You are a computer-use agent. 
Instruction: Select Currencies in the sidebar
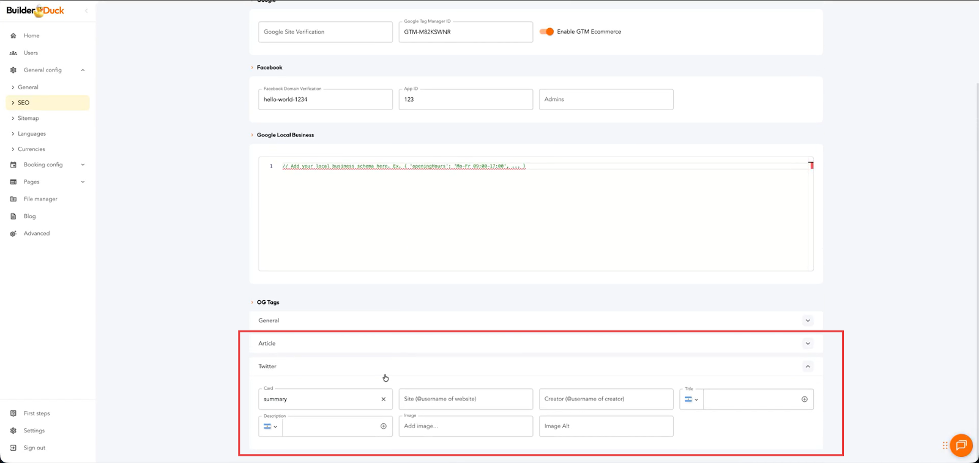tap(31, 149)
